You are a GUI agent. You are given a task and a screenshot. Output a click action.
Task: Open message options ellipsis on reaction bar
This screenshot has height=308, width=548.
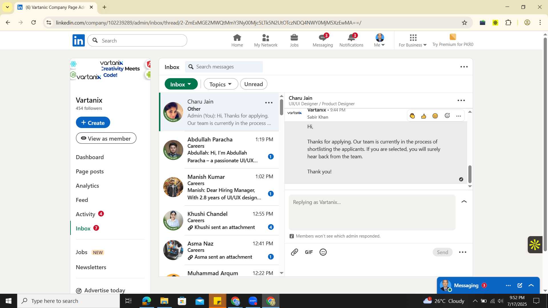[x=459, y=116]
